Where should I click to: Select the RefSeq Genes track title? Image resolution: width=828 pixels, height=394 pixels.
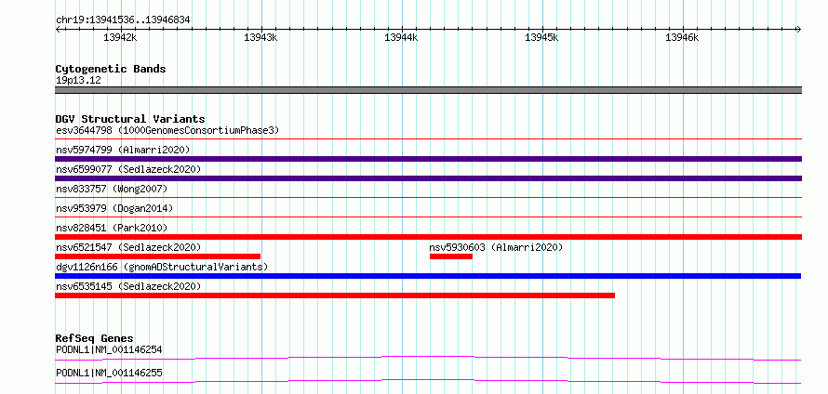click(x=95, y=338)
